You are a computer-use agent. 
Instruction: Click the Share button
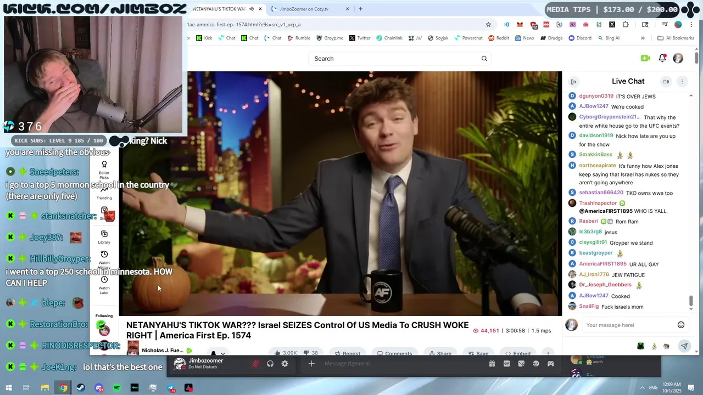440,353
